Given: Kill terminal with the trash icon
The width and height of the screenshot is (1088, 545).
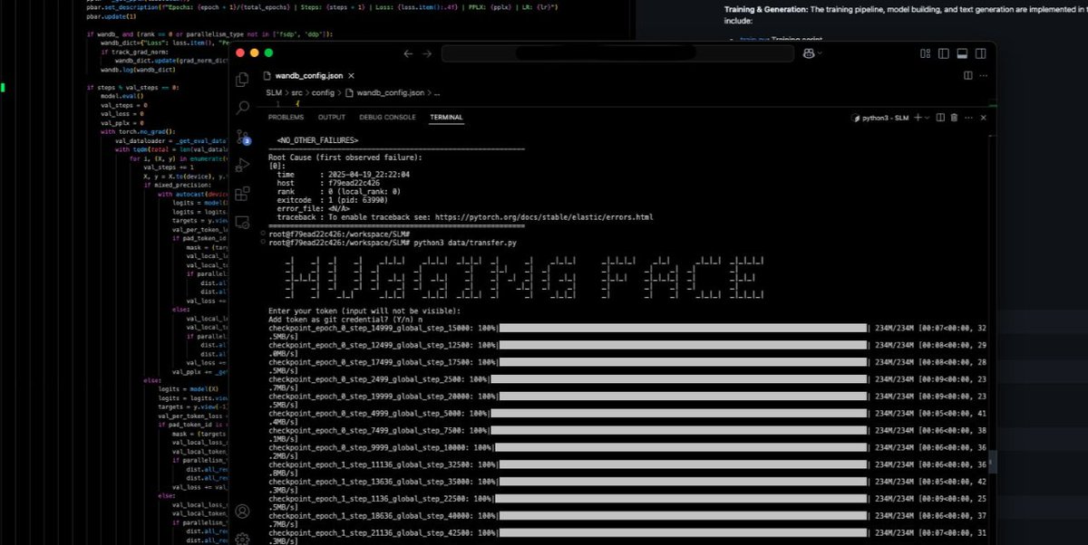Looking at the screenshot, I should pos(954,118).
